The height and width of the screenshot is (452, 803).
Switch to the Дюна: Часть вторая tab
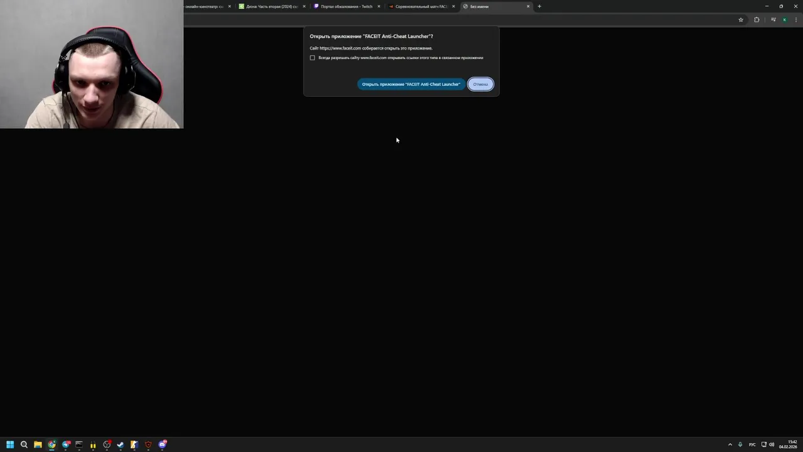pyautogui.click(x=272, y=6)
